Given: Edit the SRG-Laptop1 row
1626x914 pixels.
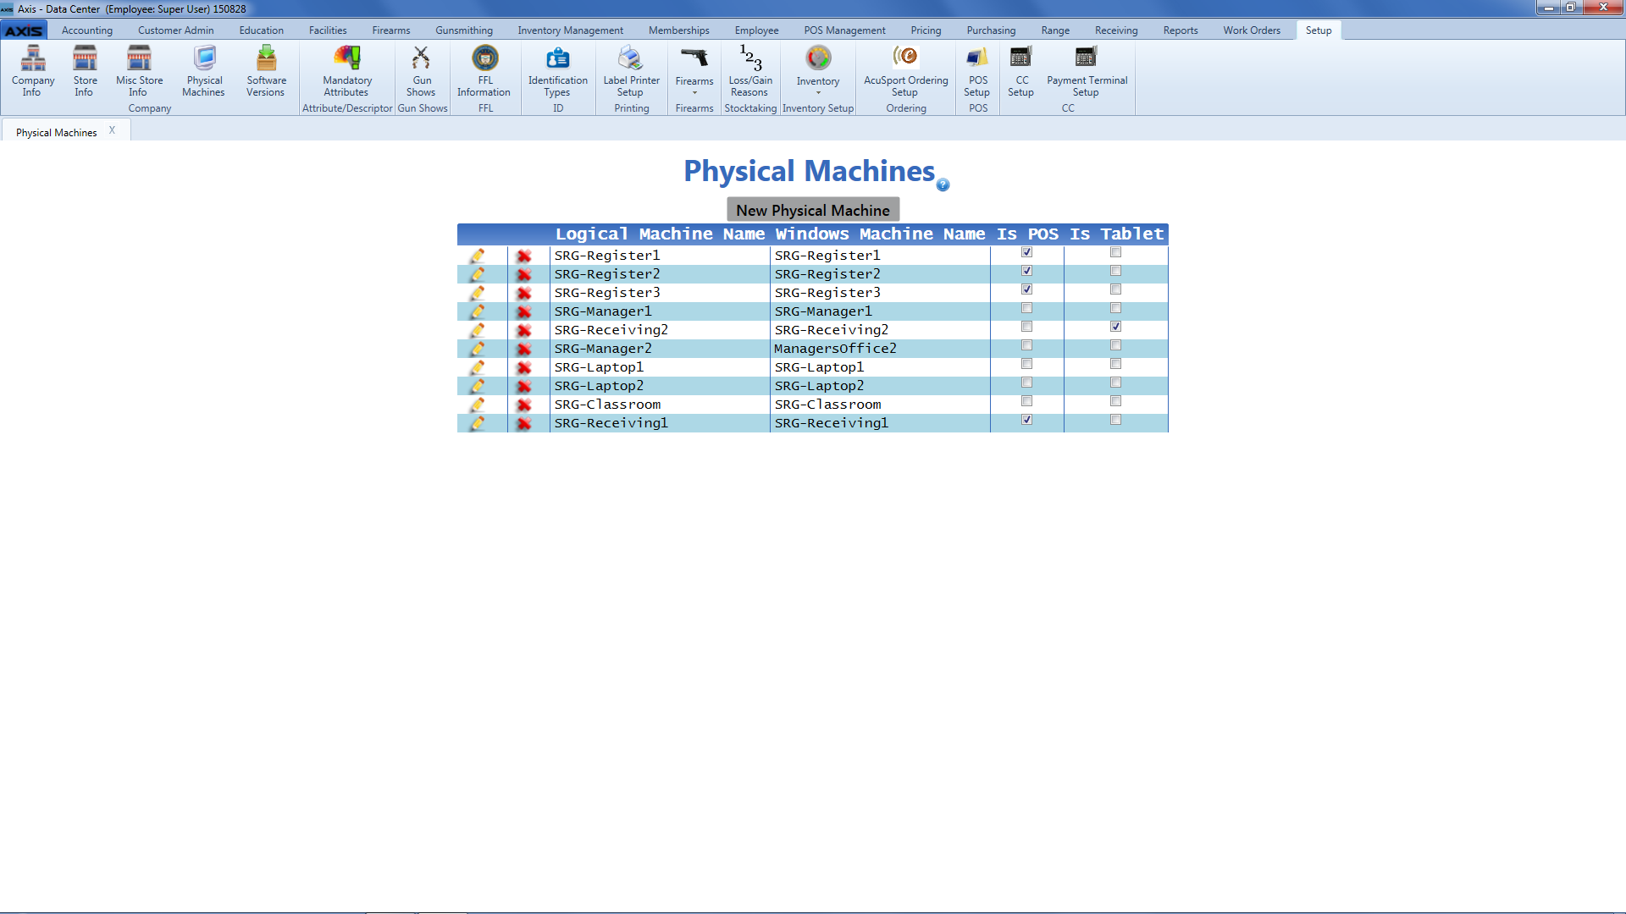Looking at the screenshot, I should tap(478, 367).
